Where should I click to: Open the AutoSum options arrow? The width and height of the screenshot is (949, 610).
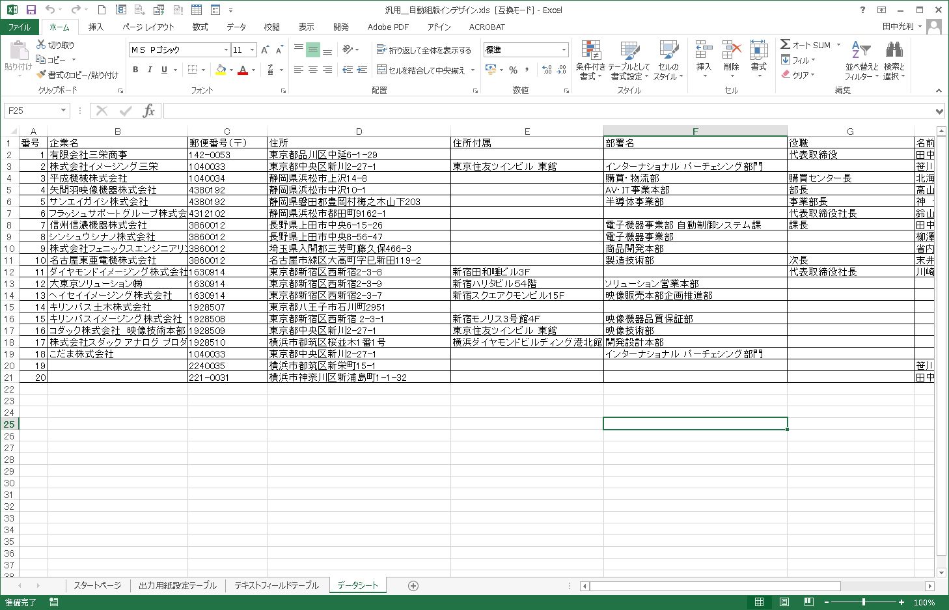(838, 45)
